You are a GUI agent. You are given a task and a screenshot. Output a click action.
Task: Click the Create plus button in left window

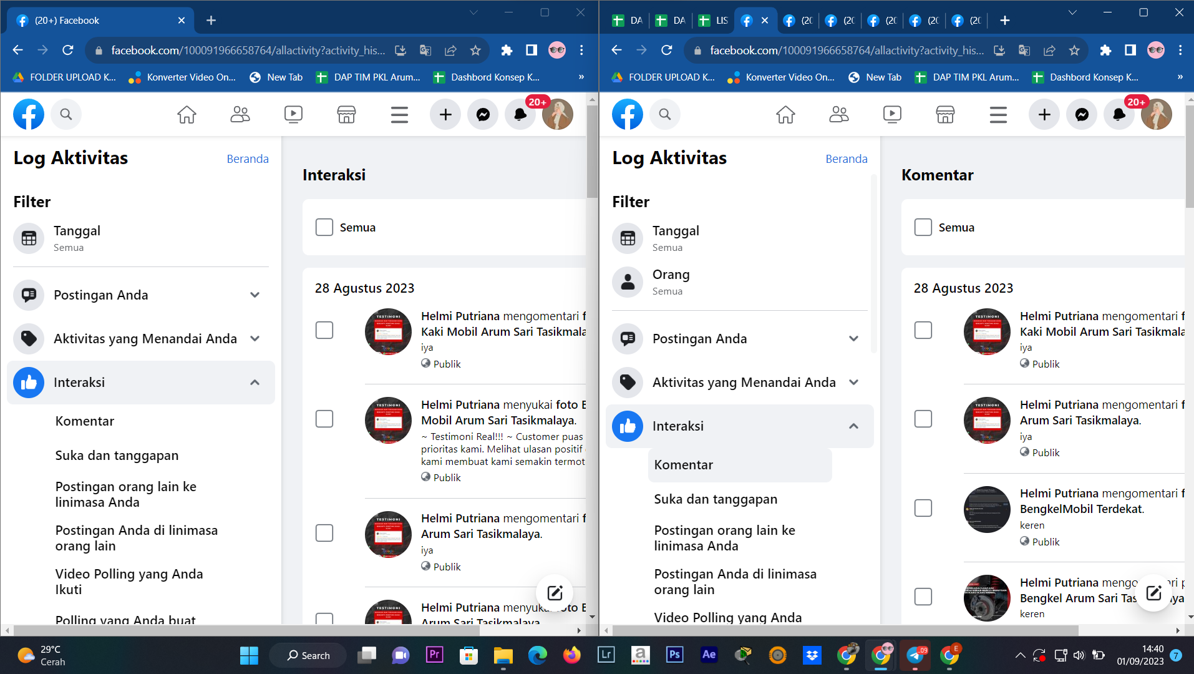tap(445, 115)
